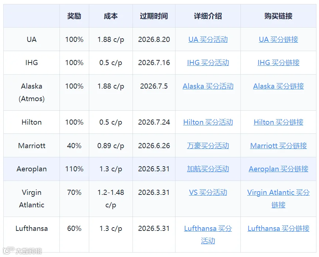The width and height of the screenshot is (319, 257).
Task: Open the 加航买分活动 link
Action: point(208,169)
